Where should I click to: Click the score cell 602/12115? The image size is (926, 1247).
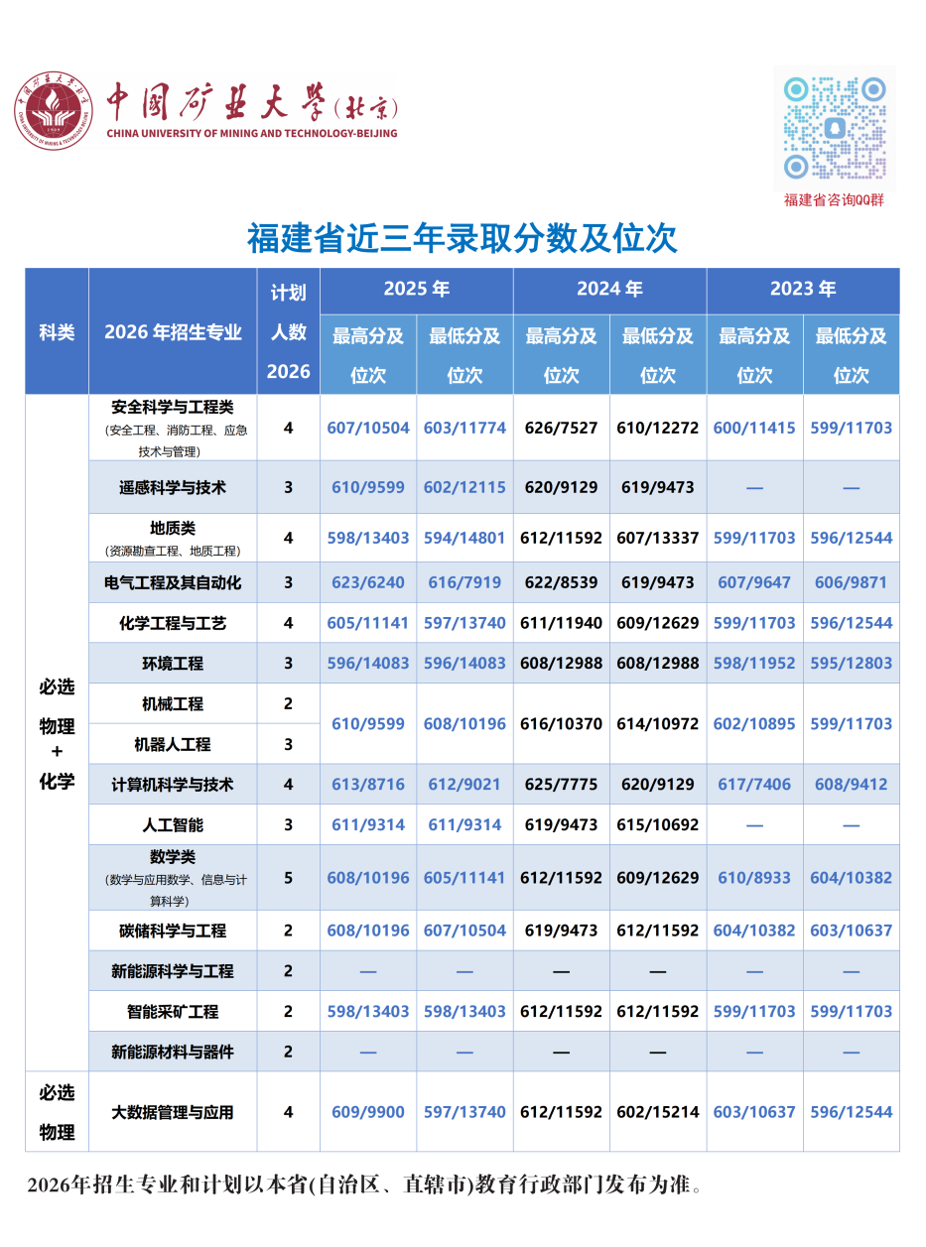coord(465,487)
